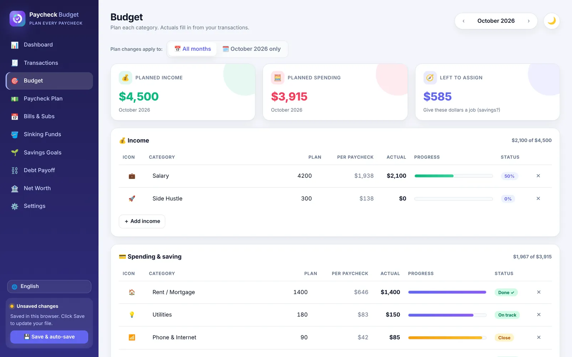Click the Sinking Funds bucket icon
This screenshot has width=572, height=357.
point(15,135)
